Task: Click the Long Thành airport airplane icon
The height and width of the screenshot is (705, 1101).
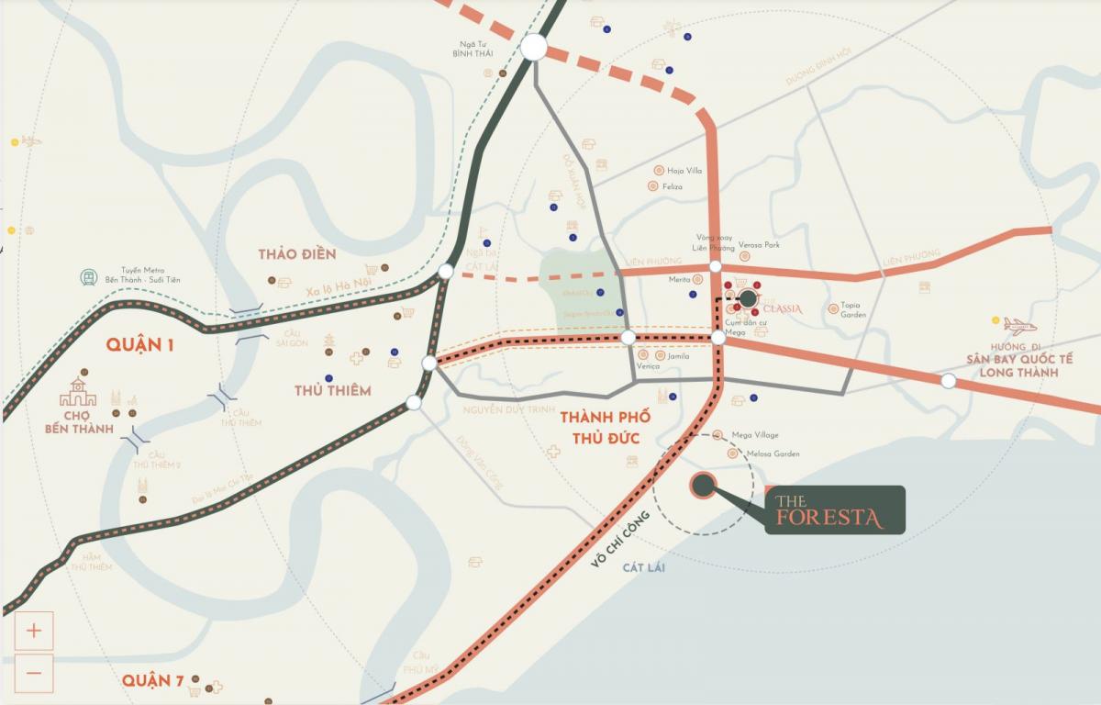Action: pos(1019,325)
